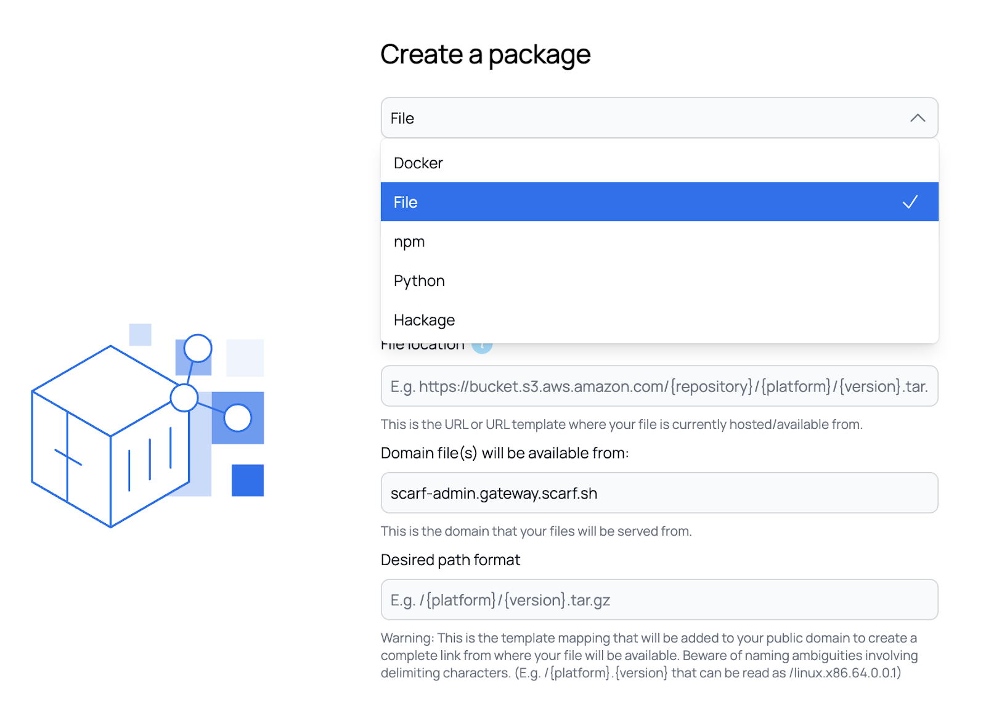Click the Create a package heading
This screenshot has width=986, height=702.
(485, 54)
